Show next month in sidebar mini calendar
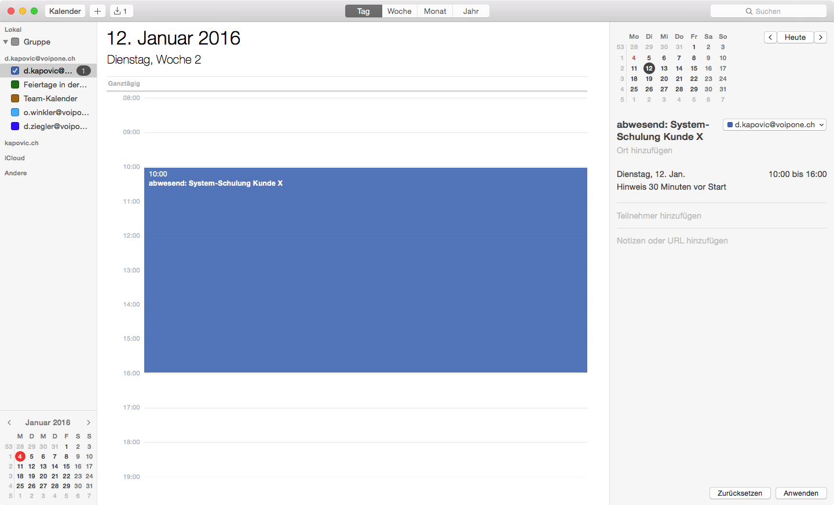Screen dimensions: 834x505 coord(89,422)
